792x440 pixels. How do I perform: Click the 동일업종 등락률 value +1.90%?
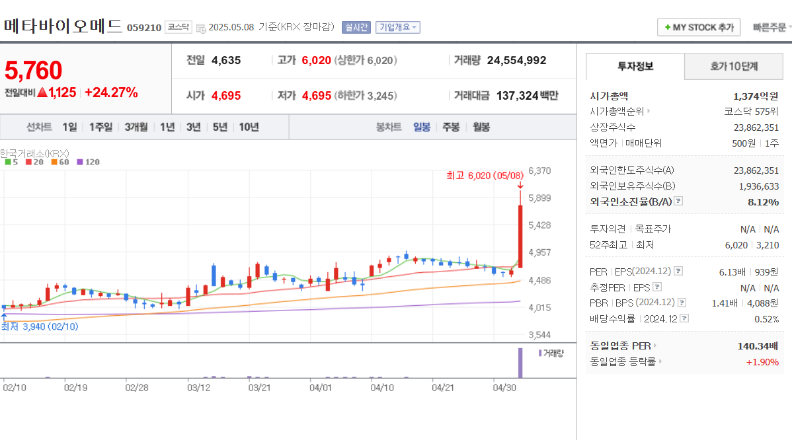click(762, 362)
